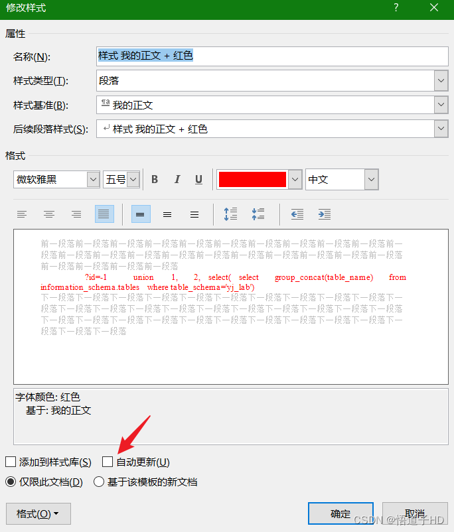Open font name 微软雅黑 dropdown
This screenshot has height=532, width=454.
[93, 180]
